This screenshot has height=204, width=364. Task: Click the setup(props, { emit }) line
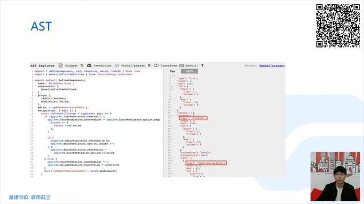(57, 110)
